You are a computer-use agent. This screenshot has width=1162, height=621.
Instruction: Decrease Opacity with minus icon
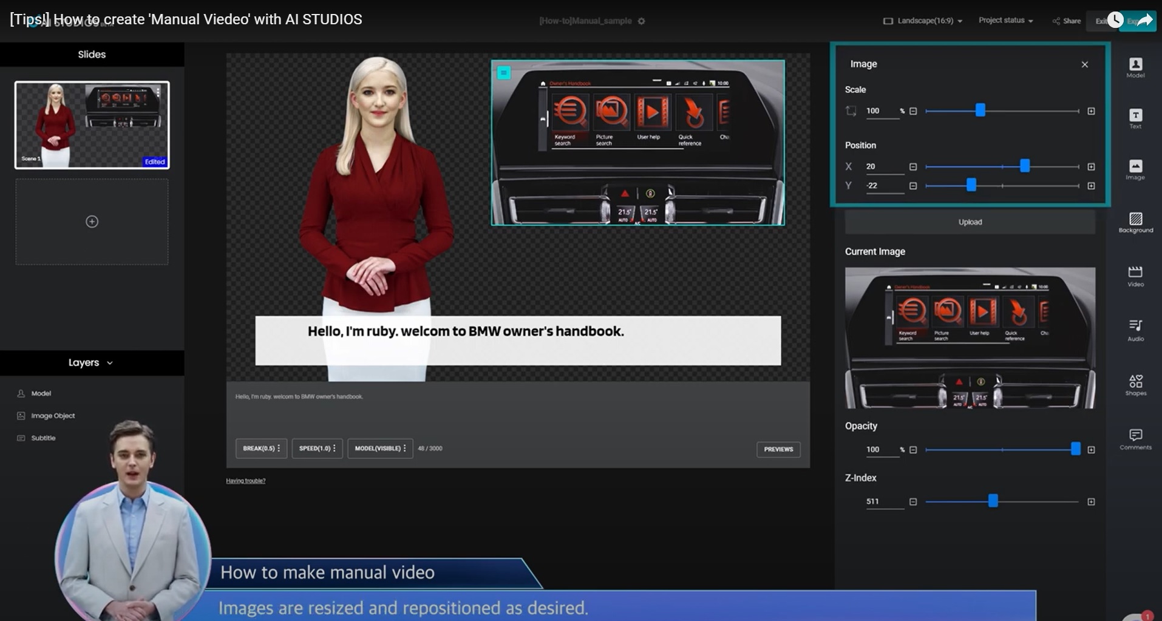913,450
